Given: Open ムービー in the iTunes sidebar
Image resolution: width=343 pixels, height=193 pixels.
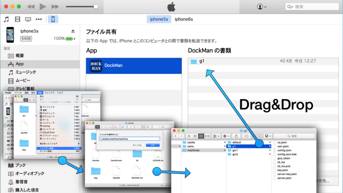Looking at the screenshot, I should pos(40,81).
